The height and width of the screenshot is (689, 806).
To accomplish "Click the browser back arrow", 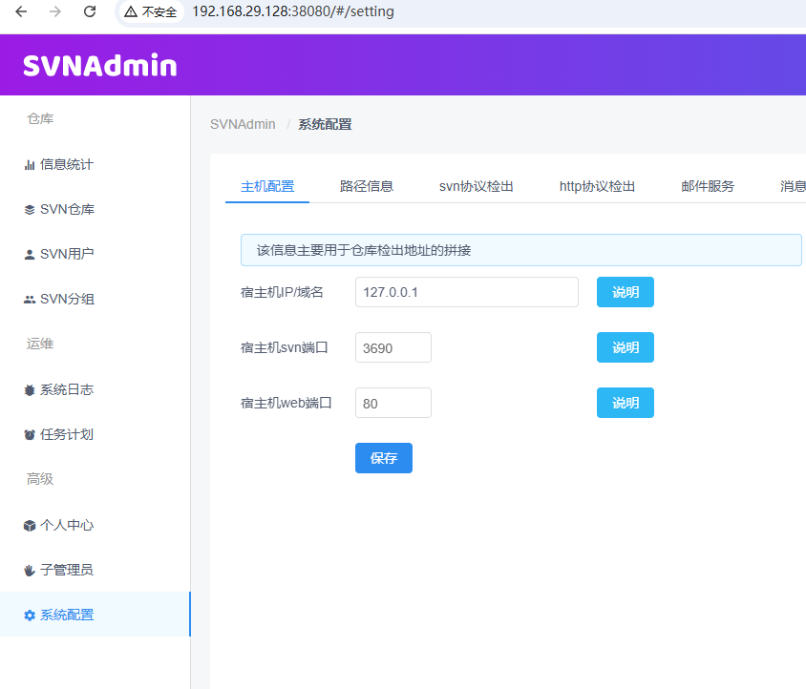I will click(21, 11).
